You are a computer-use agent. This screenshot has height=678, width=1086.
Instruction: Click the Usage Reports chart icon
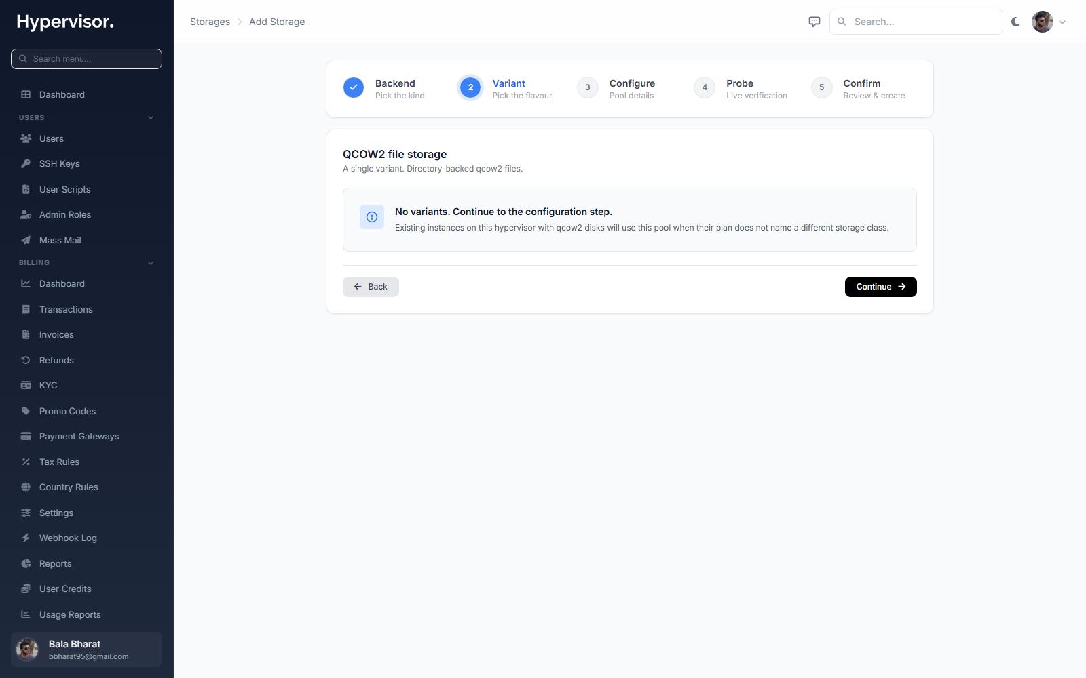click(26, 614)
